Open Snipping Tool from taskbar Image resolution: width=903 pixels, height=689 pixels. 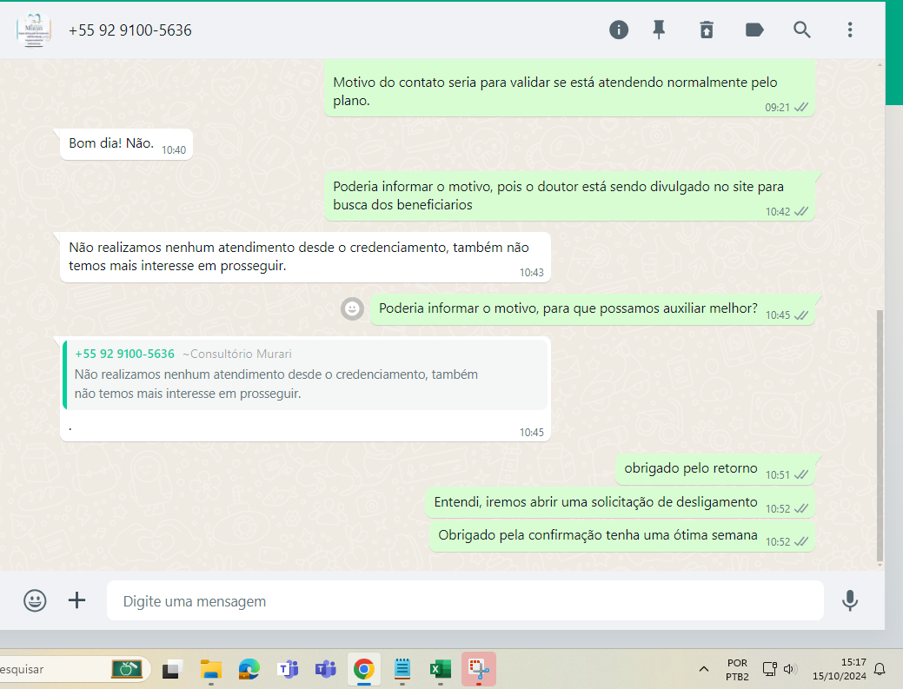(x=479, y=669)
